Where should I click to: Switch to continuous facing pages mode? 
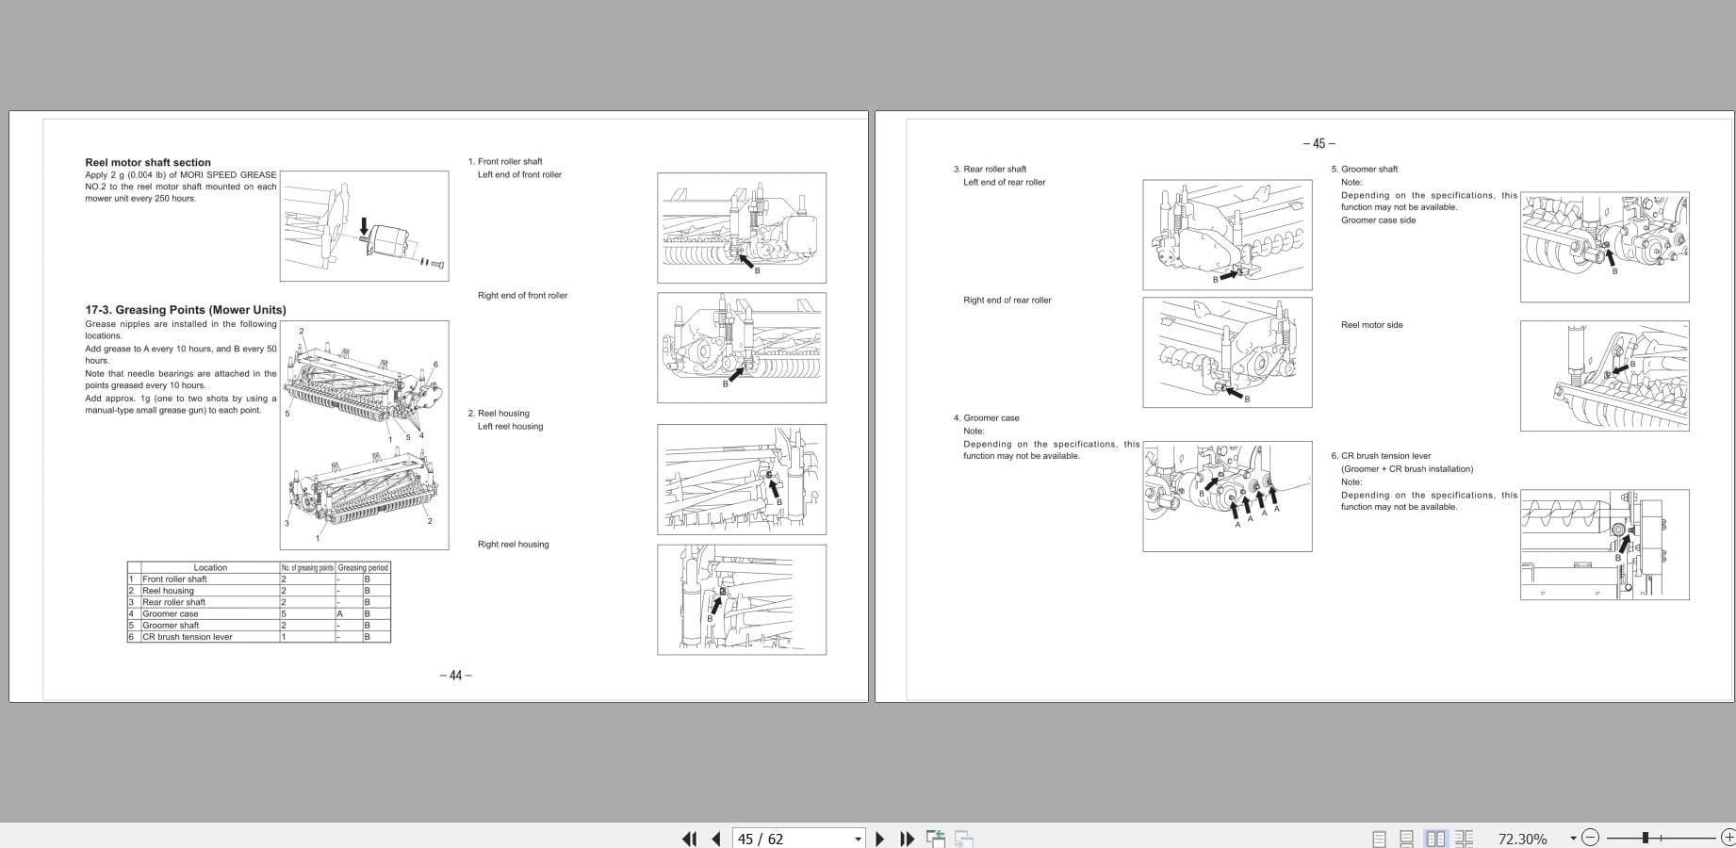(1465, 838)
